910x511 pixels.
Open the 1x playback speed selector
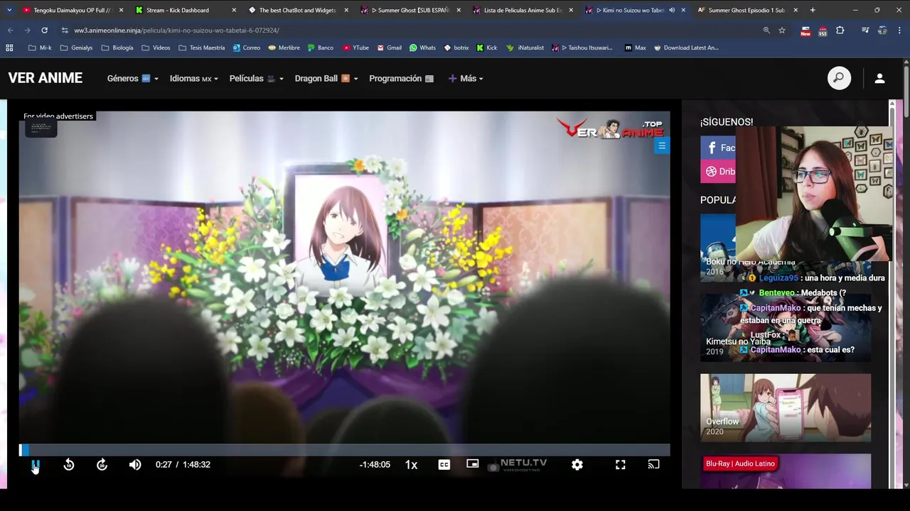click(411, 465)
